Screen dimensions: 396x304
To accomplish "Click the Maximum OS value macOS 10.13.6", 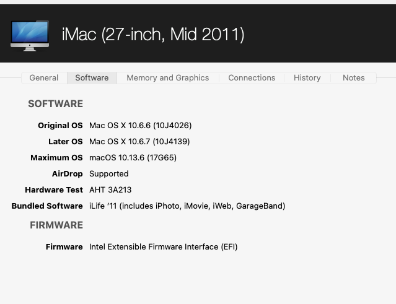I will [x=133, y=158].
